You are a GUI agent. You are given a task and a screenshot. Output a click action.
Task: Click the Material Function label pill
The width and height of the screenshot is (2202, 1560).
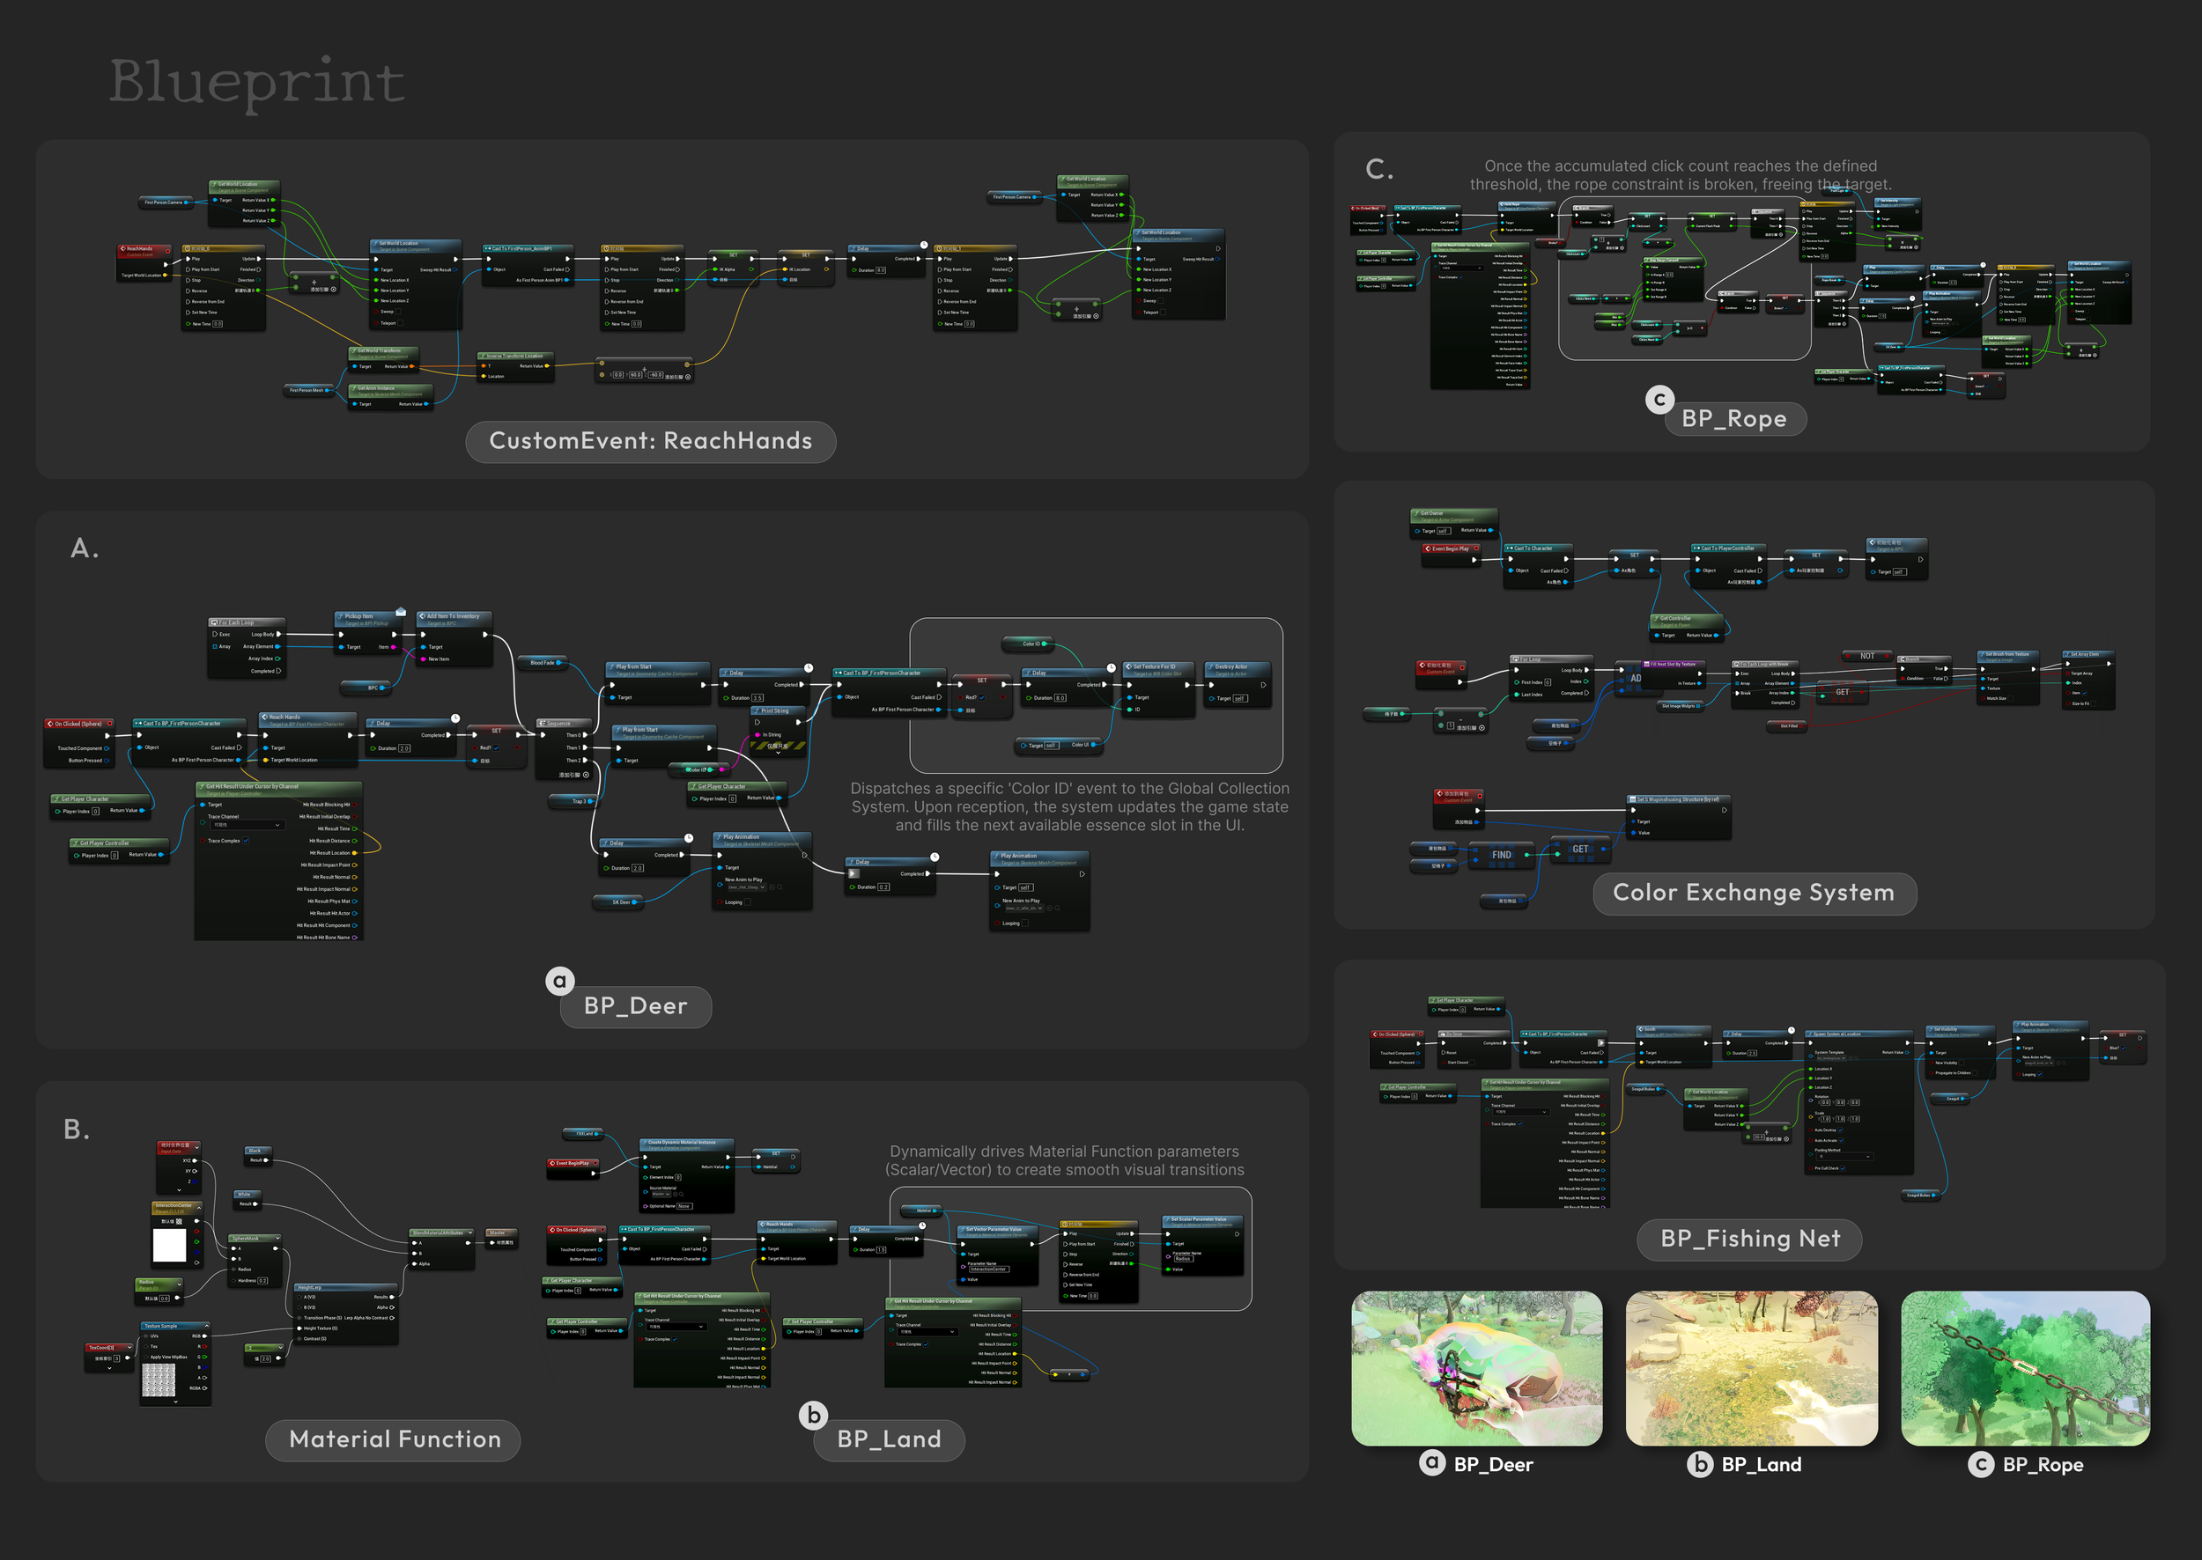click(x=394, y=1439)
